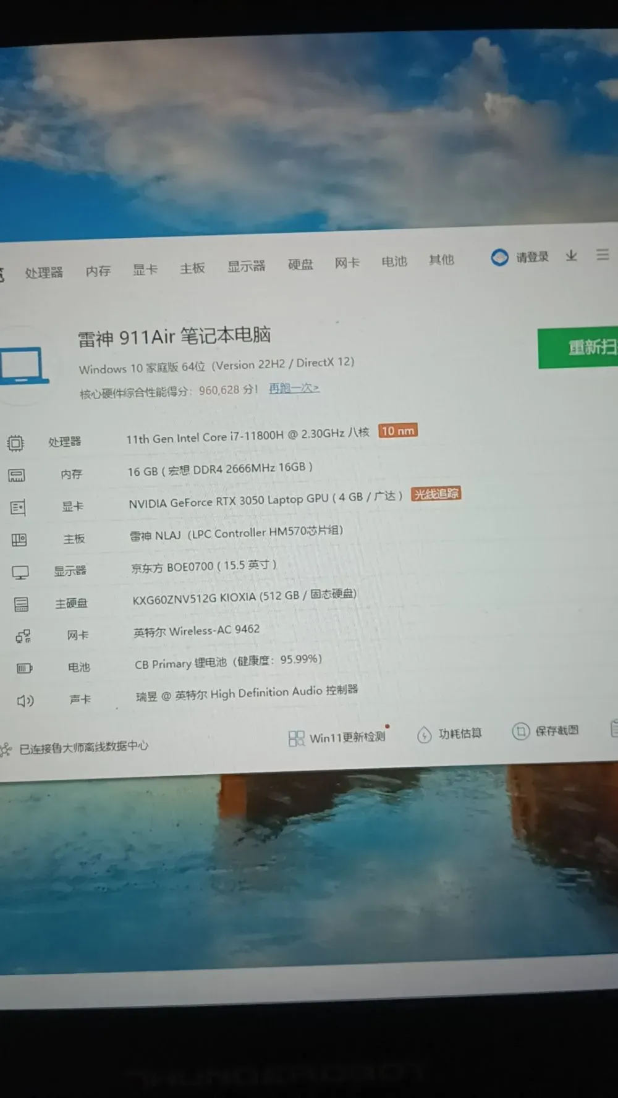Click the sound card speaker icon

pyautogui.click(x=25, y=701)
